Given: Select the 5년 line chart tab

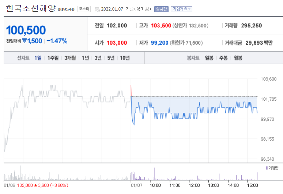Looking at the screenshot, I should click(111, 58).
